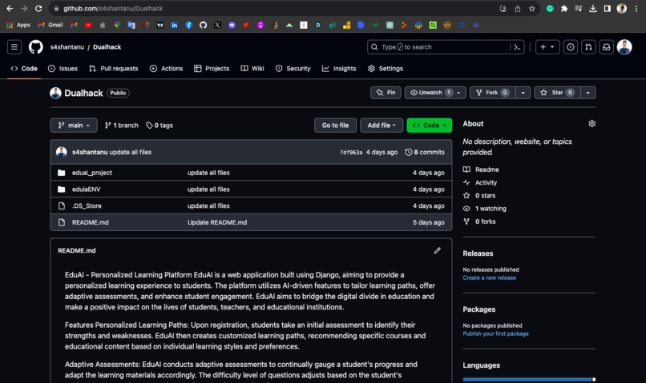Pin the Dualhack repository

[x=386, y=93]
